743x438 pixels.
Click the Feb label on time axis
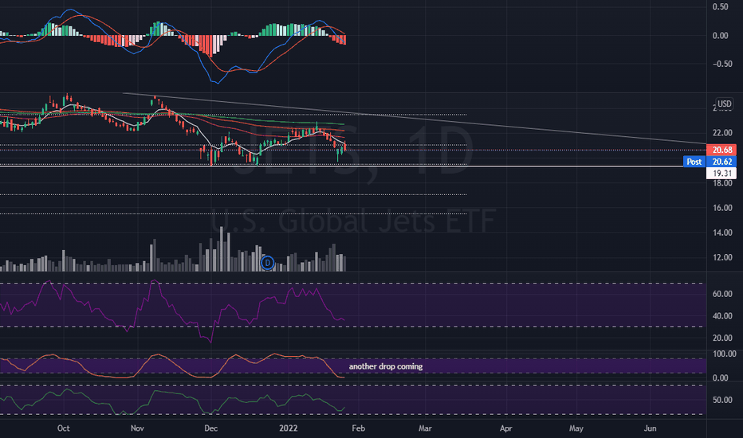click(358, 428)
